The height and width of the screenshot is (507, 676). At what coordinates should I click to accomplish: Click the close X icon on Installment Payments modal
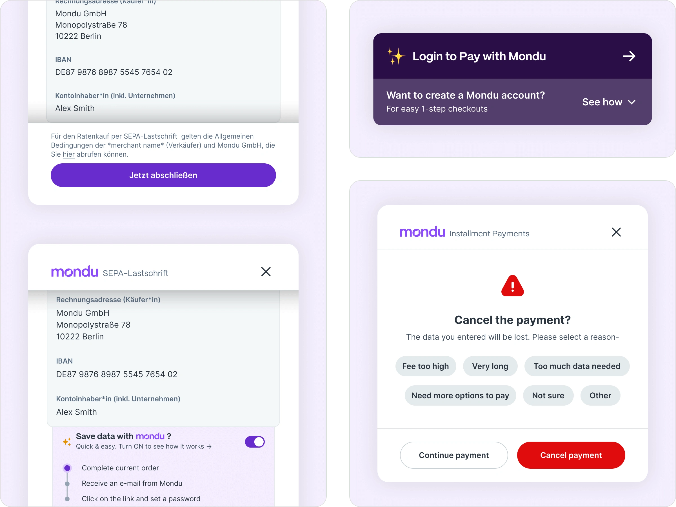click(x=616, y=232)
